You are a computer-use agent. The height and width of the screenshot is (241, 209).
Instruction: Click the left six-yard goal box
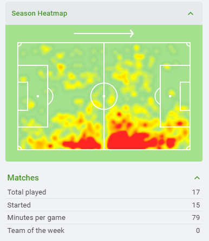23,96
